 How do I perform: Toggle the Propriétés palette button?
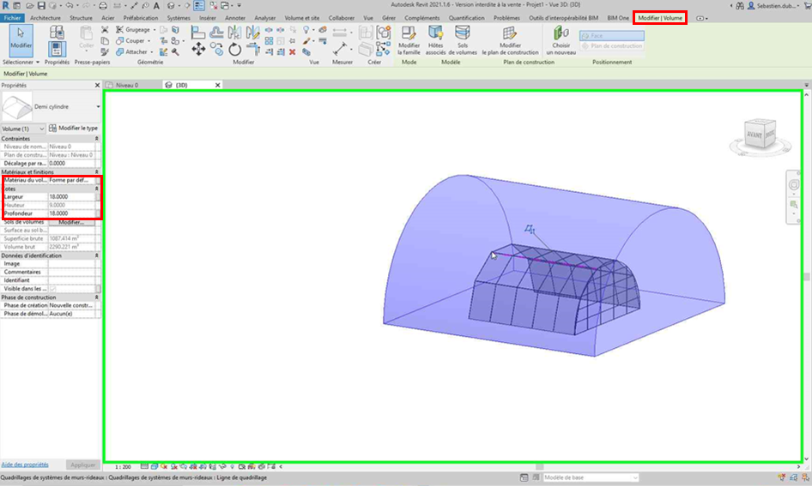[x=57, y=48]
